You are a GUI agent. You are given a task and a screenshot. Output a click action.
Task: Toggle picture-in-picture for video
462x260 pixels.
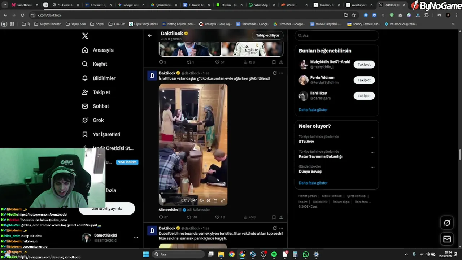click(215, 200)
